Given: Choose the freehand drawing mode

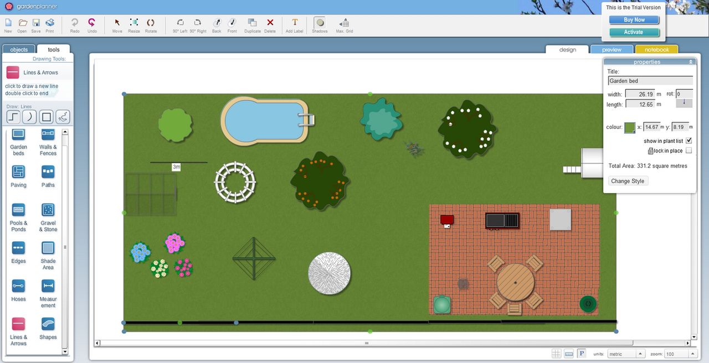Looking at the screenshot, I should coord(63,117).
